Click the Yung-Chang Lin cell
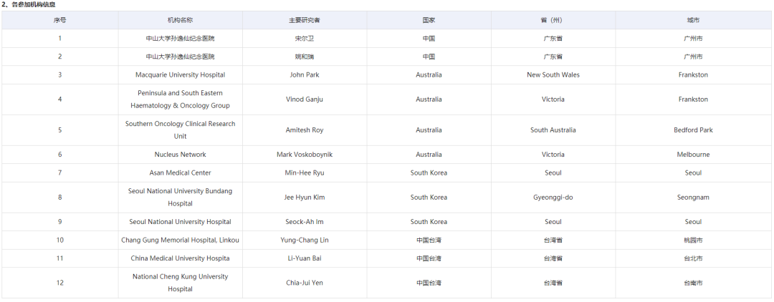 (305, 240)
